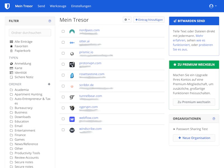Click the otter.ai site icon

(x=72, y=43)
